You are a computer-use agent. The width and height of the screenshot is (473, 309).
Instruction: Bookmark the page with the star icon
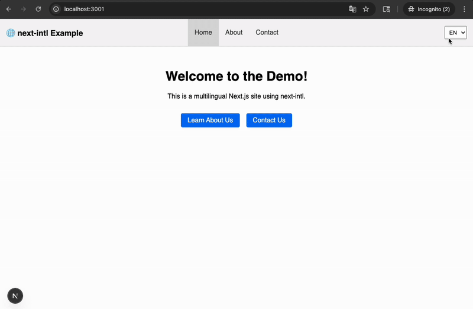[366, 9]
